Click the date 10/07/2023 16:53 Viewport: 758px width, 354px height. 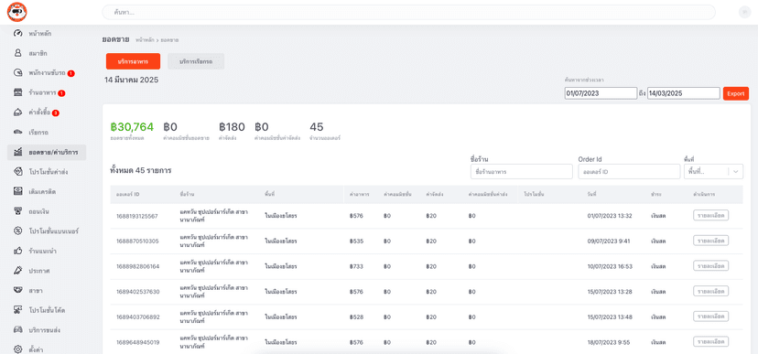[611, 266]
